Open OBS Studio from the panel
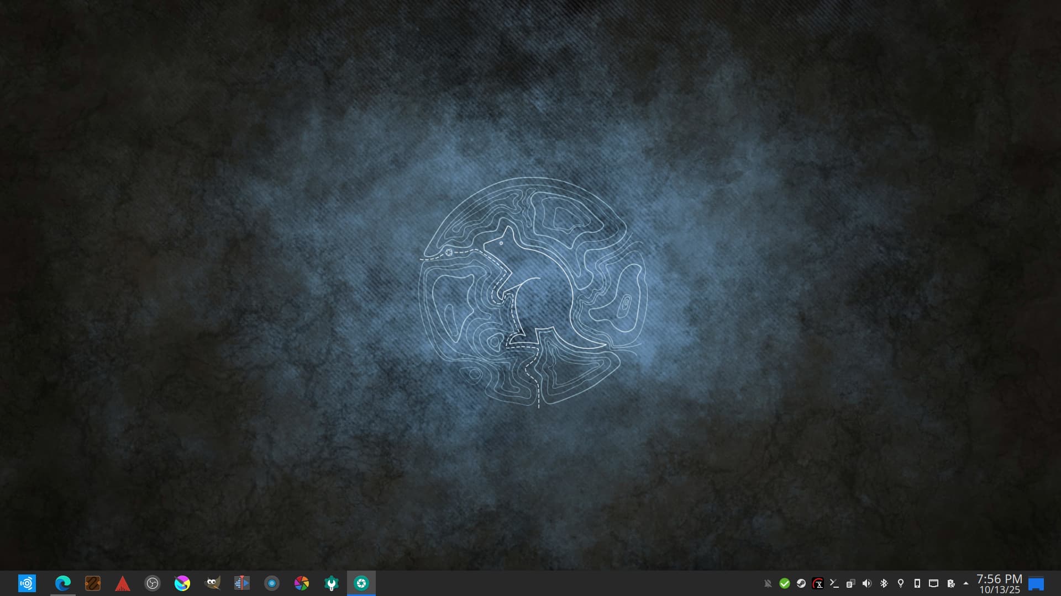This screenshot has width=1061, height=596. pyautogui.click(x=153, y=583)
